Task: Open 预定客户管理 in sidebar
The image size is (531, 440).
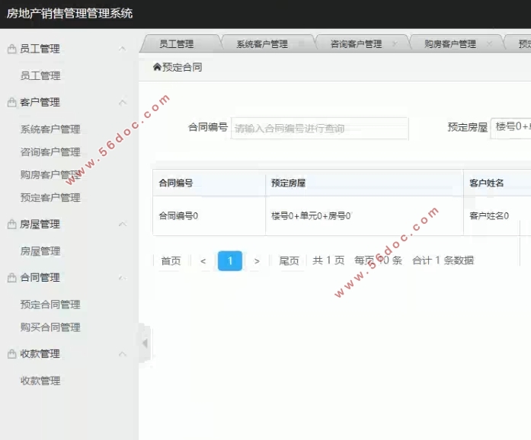Action: 50,197
